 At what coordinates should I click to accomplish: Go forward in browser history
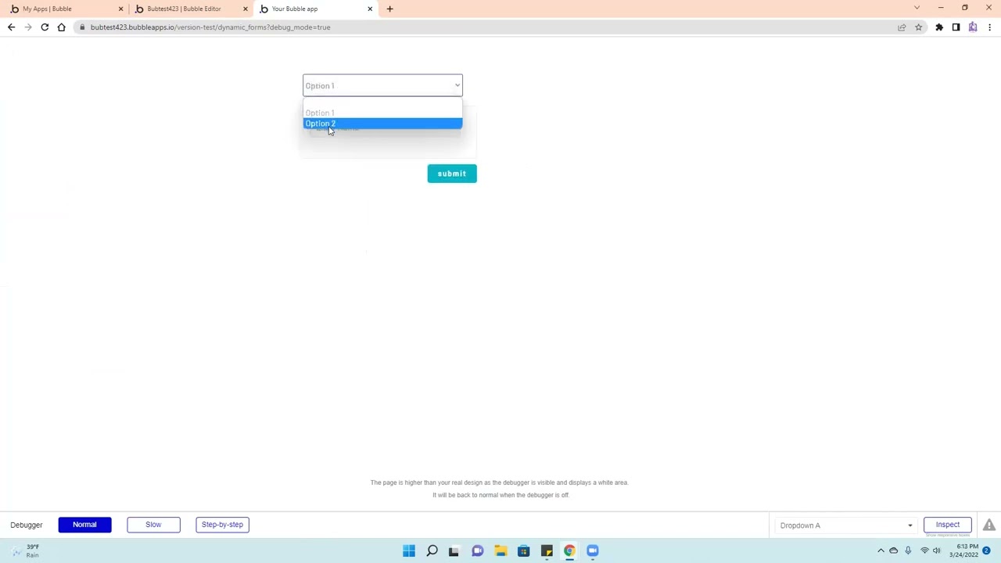pos(27,27)
